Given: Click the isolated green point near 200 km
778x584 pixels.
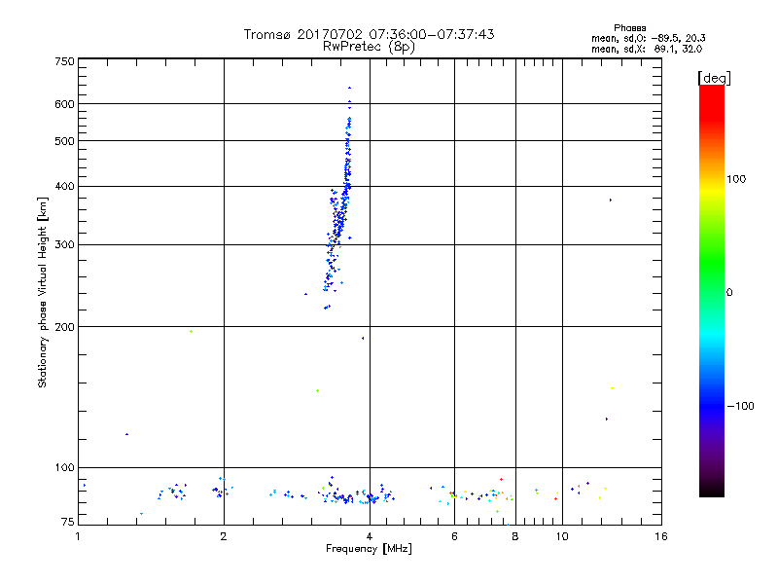Looking at the screenshot, I should pos(191,331).
